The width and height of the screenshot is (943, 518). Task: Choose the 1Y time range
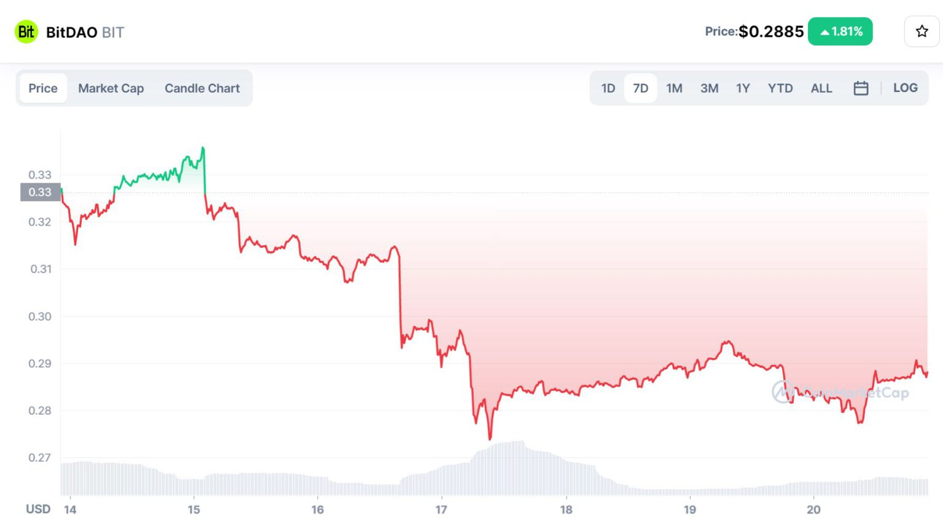click(743, 88)
